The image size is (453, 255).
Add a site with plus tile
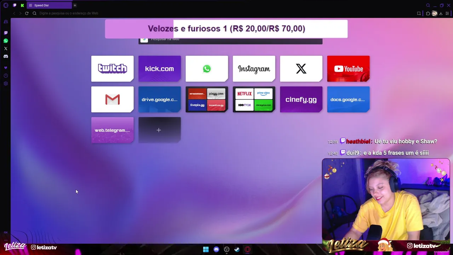pos(160,130)
